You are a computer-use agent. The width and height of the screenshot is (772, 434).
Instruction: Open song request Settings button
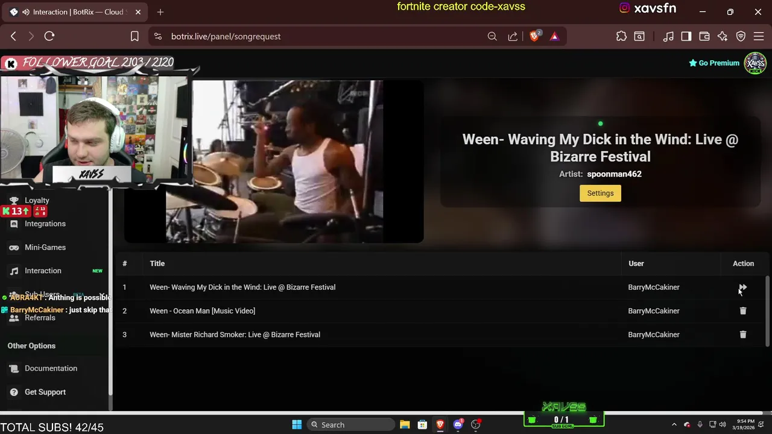coord(600,193)
